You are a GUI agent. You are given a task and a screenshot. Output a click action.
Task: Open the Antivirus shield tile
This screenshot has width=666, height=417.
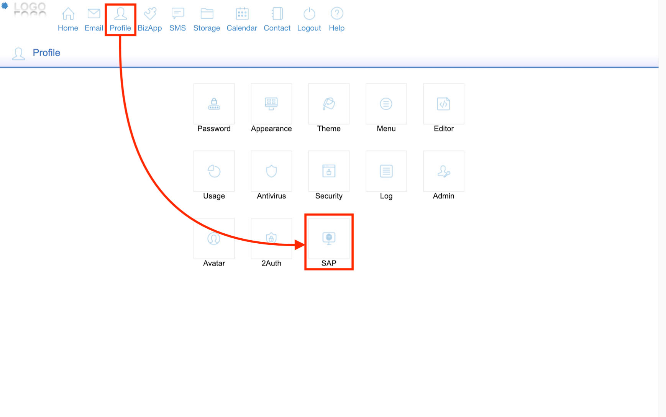(271, 171)
